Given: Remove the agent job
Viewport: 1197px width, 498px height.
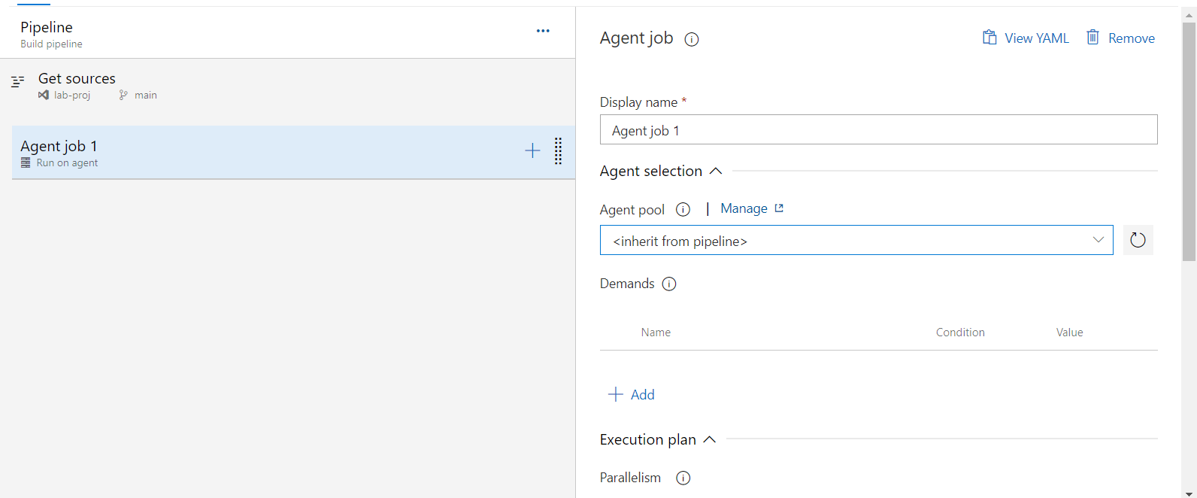Looking at the screenshot, I should click(1120, 38).
